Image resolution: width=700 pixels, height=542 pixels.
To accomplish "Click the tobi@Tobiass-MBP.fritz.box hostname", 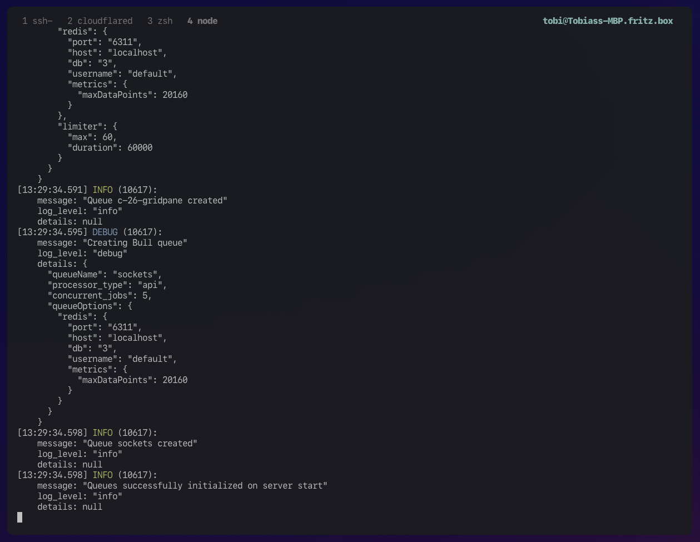I will (608, 21).
